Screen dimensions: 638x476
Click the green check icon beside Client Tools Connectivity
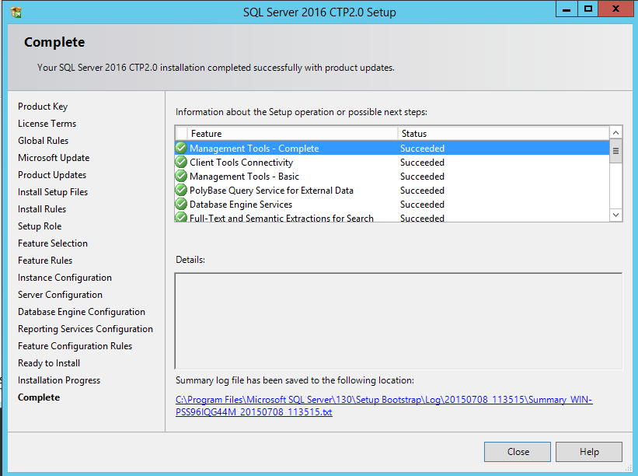coord(181,162)
